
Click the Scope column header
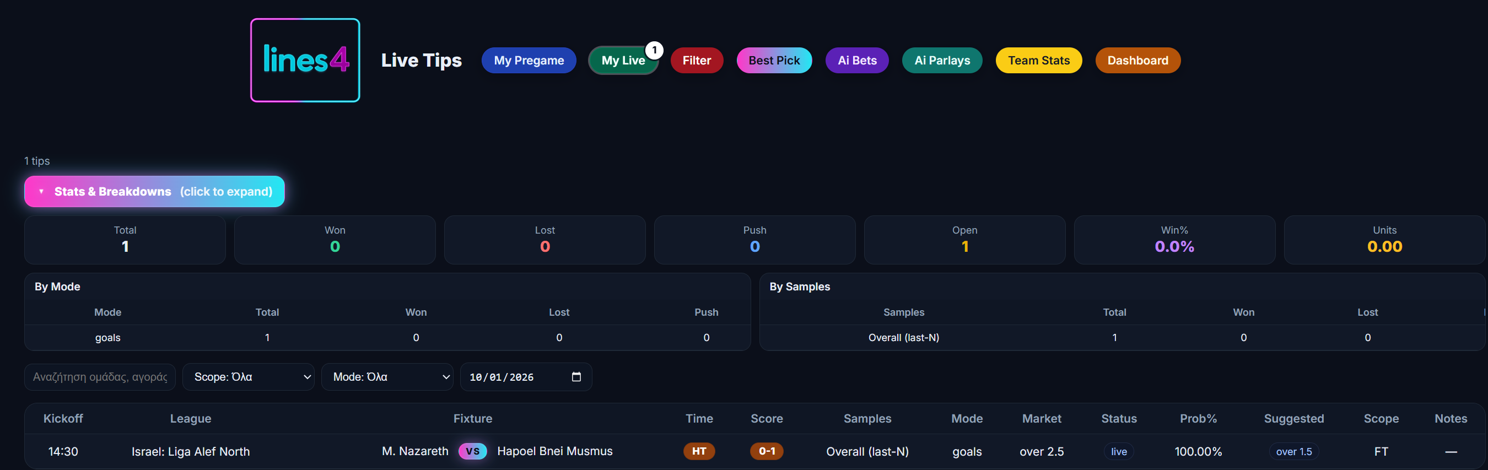pos(1381,419)
